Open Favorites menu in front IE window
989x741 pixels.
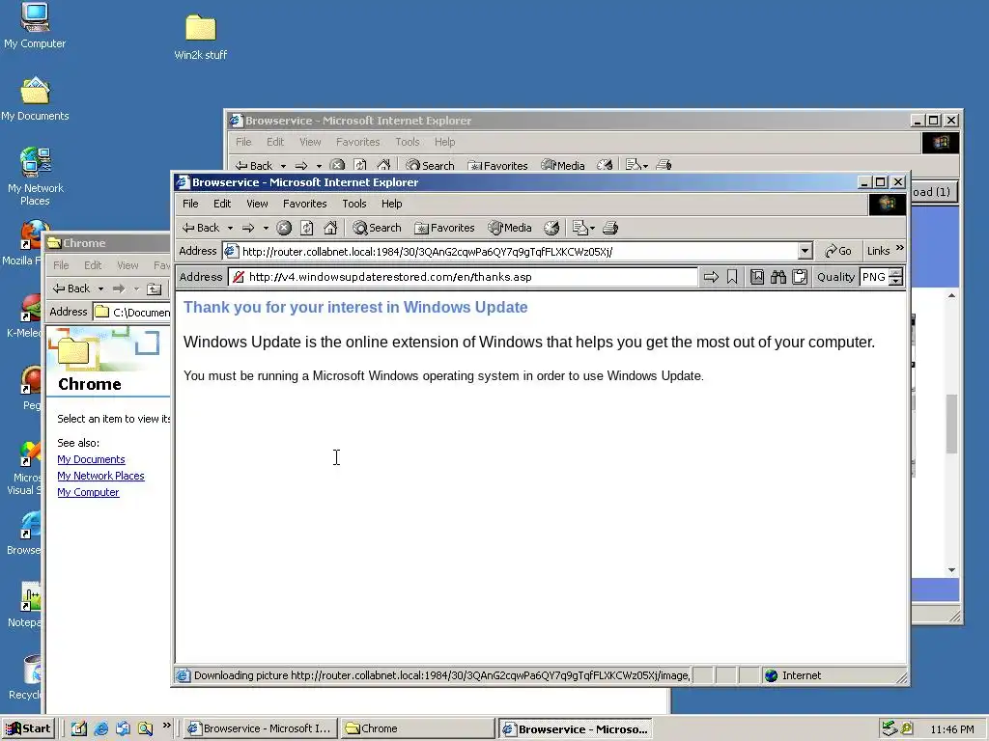304,204
